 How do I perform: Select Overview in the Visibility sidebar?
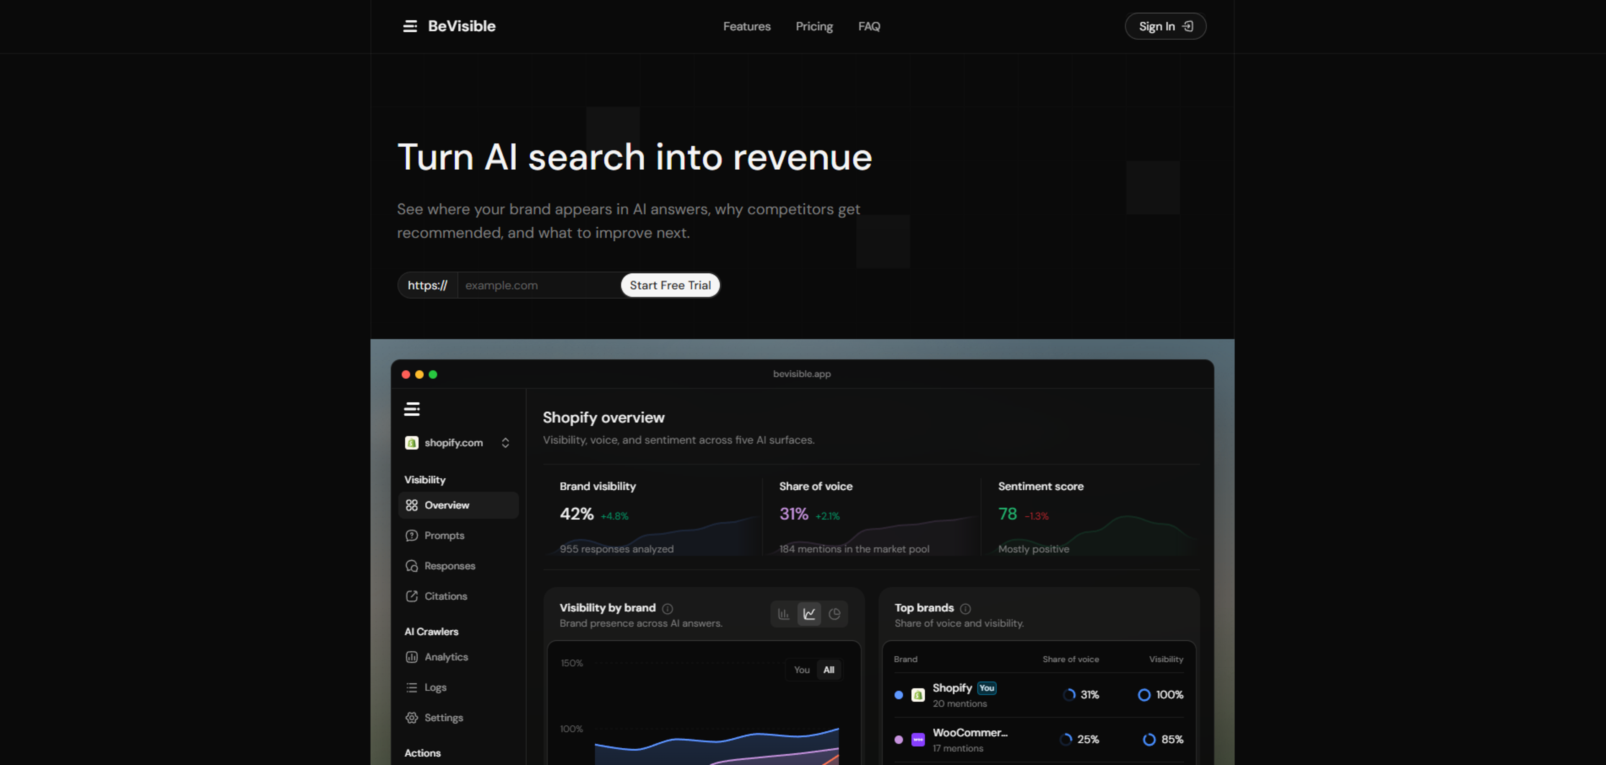[458, 505]
